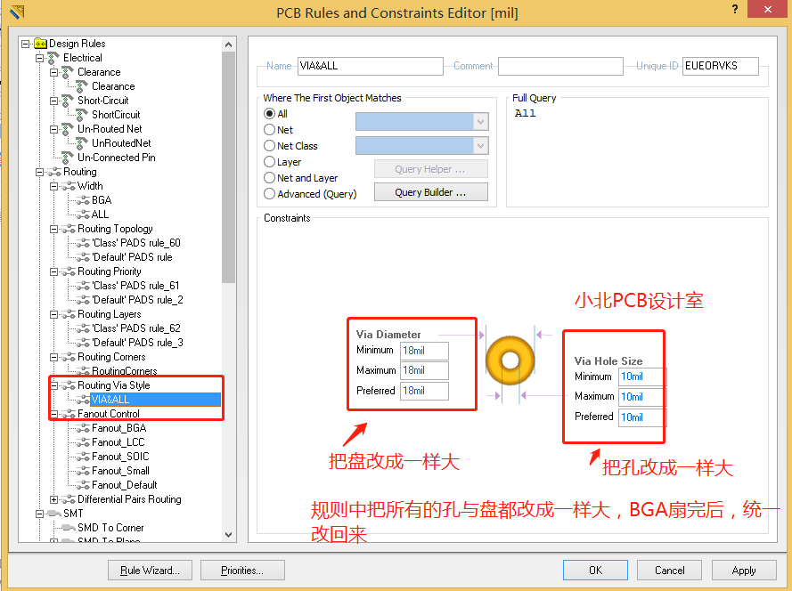
Task: Click the Unique ID field
Action: pyautogui.click(x=720, y=66)
